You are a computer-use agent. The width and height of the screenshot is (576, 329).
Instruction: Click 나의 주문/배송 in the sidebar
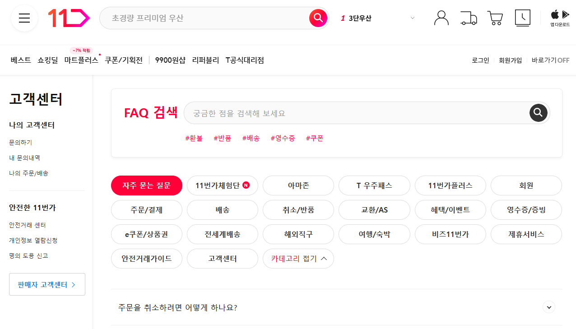click(28, 173)
